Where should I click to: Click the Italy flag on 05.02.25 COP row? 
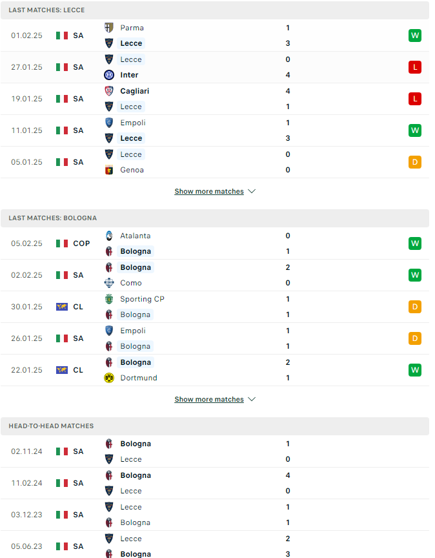(x=62, y=243)
